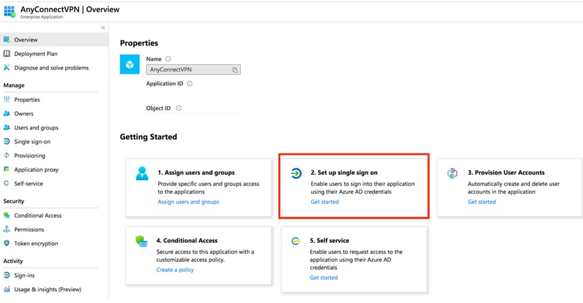Follow the 'Assign users and groups' link
Screen dimensions: 583x303
188,201
